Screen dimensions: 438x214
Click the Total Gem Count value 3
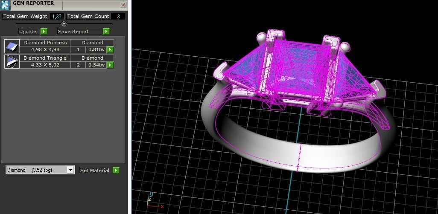tap(118, 17)
